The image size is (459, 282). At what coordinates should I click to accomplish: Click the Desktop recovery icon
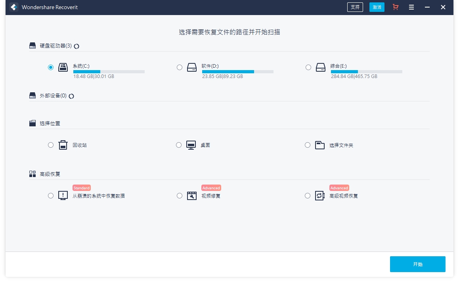click(191, 145)
